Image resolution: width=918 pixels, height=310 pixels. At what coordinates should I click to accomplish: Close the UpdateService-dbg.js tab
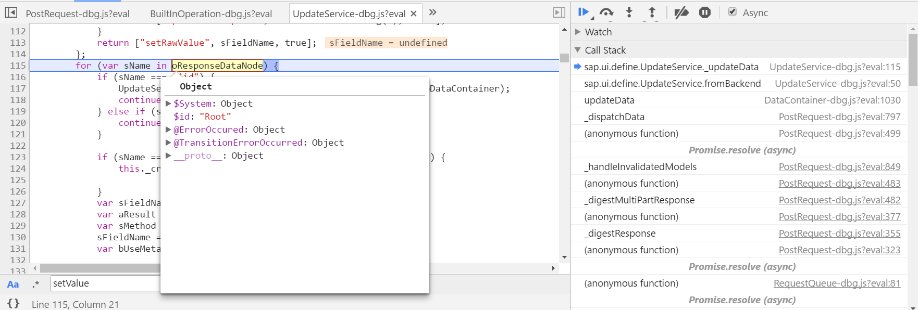(414, 14)
